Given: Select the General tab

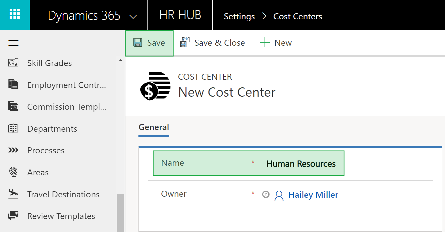Looking at the screenshot, I should tap(154, 127).
